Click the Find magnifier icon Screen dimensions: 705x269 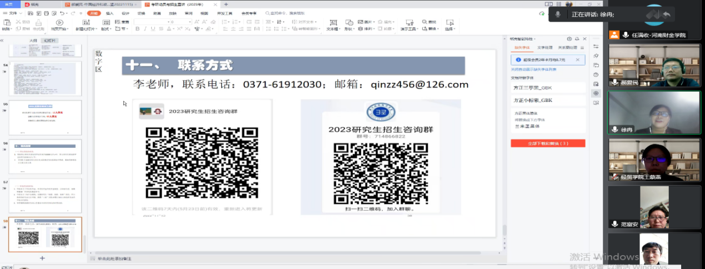(426, 22)
